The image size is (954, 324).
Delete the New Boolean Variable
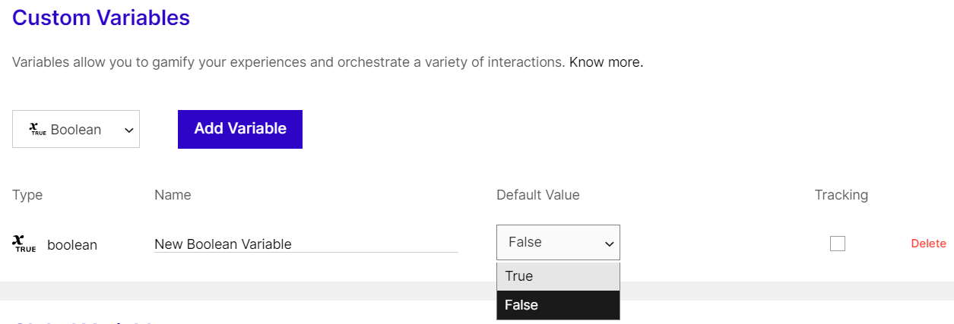(928, 244)
